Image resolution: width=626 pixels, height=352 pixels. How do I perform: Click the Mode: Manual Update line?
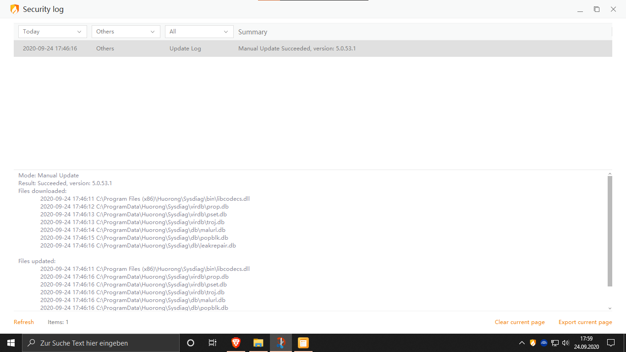coord(49,176)
